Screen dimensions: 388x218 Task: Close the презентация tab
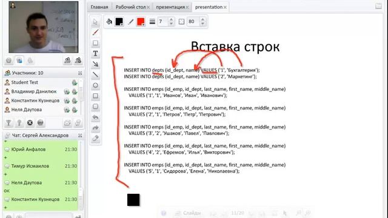(187, 7)
